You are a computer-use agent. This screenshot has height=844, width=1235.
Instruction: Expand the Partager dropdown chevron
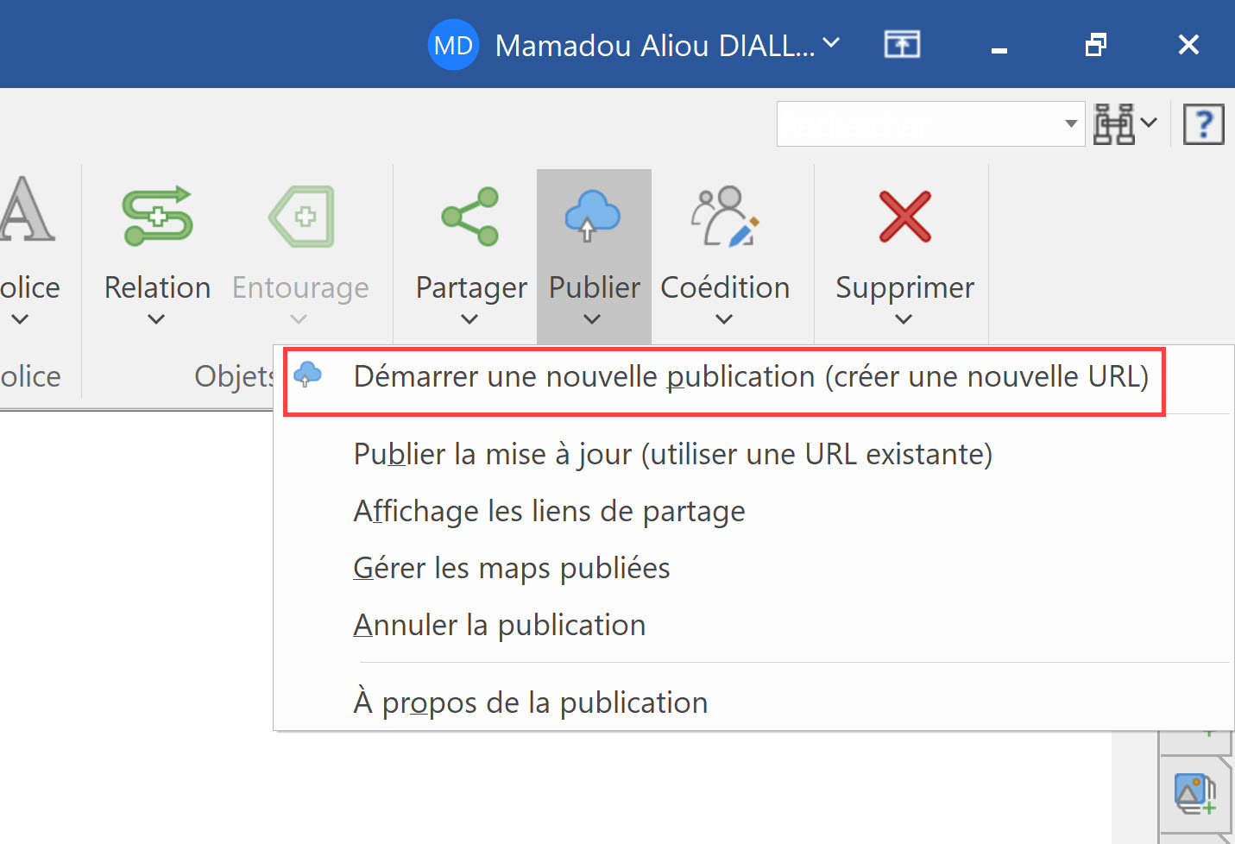coord(469,319)
